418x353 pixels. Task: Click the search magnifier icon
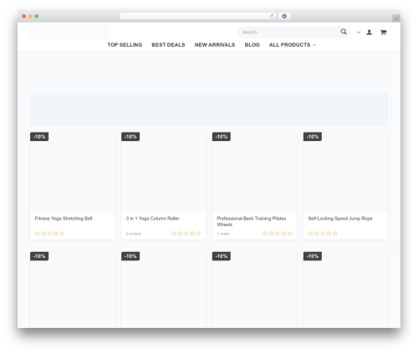point(344,32)
